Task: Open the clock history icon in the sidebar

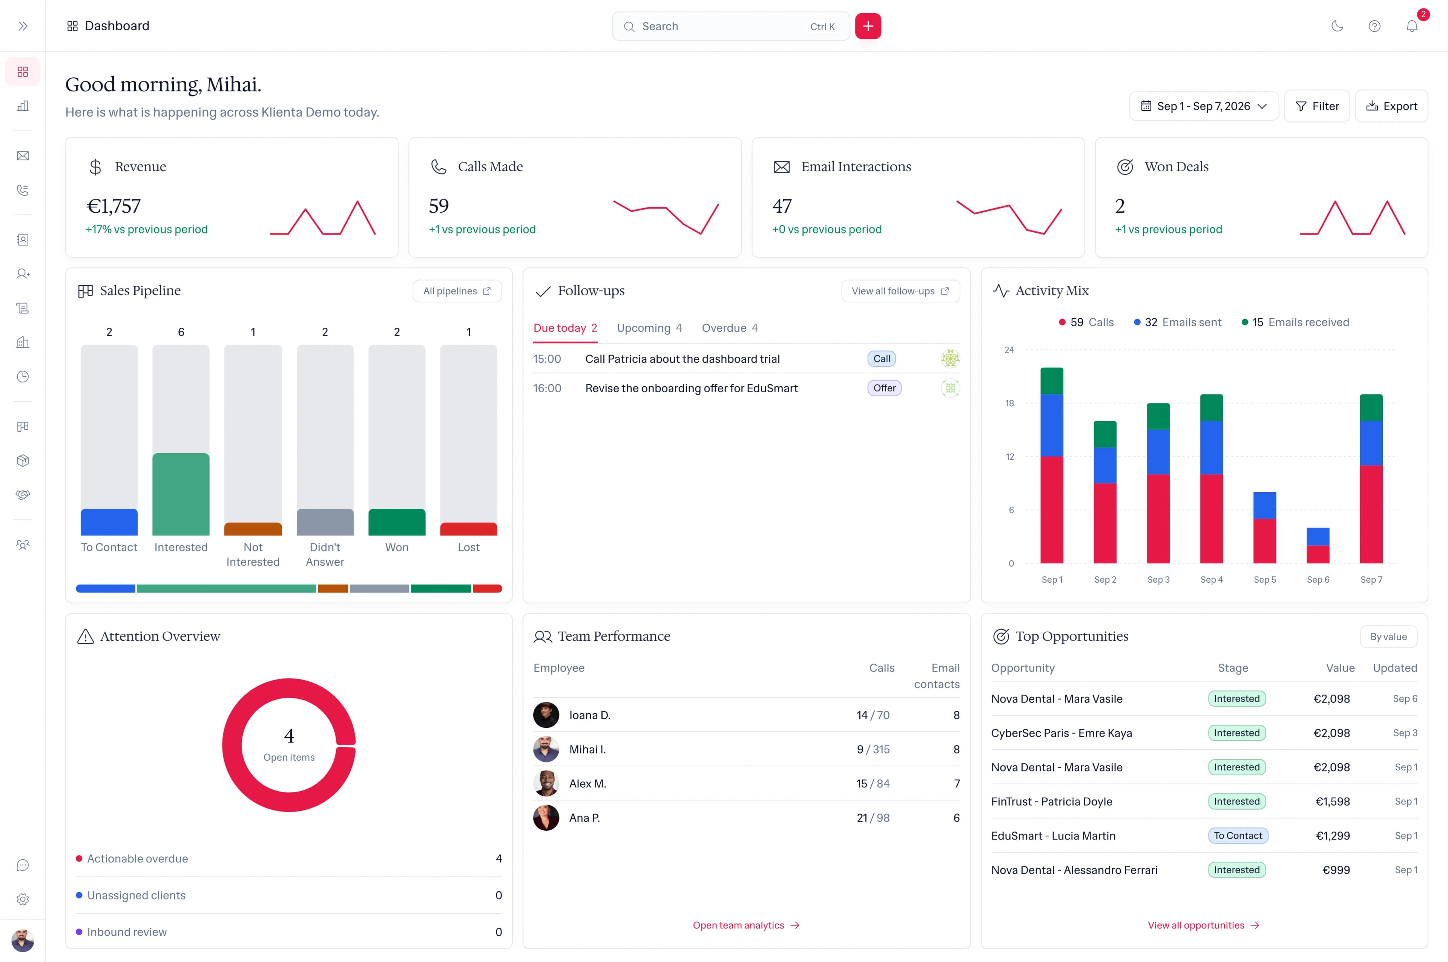Action: (x=23, y=377)
